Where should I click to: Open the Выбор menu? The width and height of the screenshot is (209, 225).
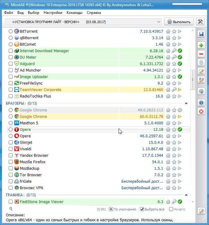point(33,13)
